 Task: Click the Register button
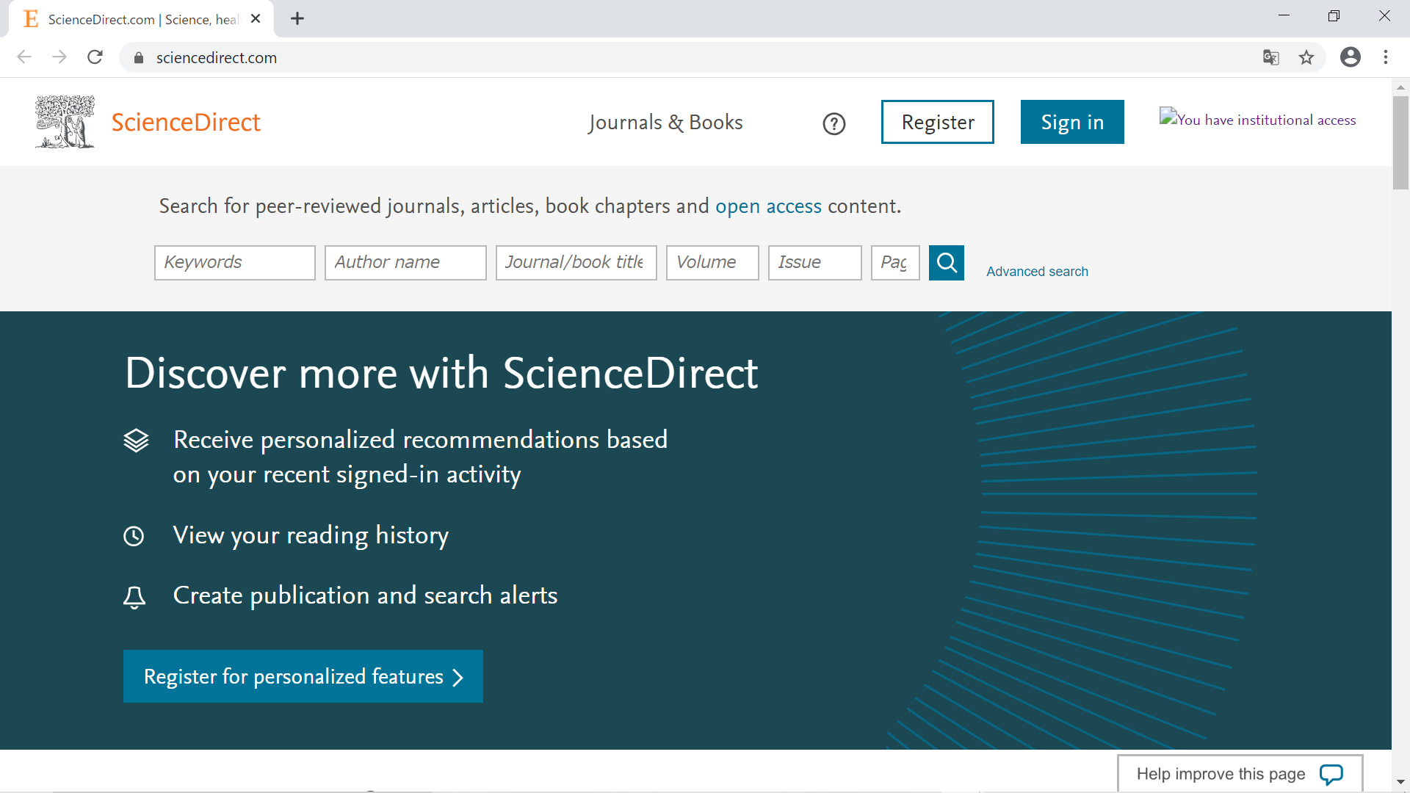click(938, 122)
